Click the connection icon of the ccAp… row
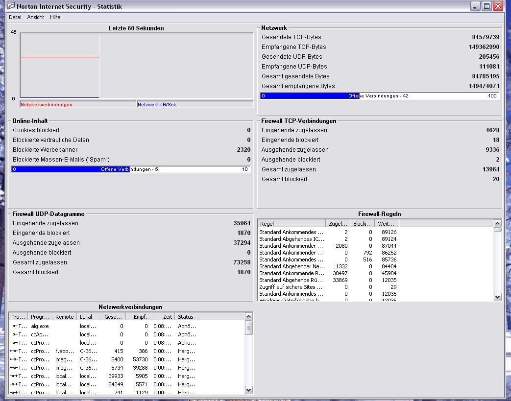The width and height of the screenshot is (511, 401). tap(15, 334)
